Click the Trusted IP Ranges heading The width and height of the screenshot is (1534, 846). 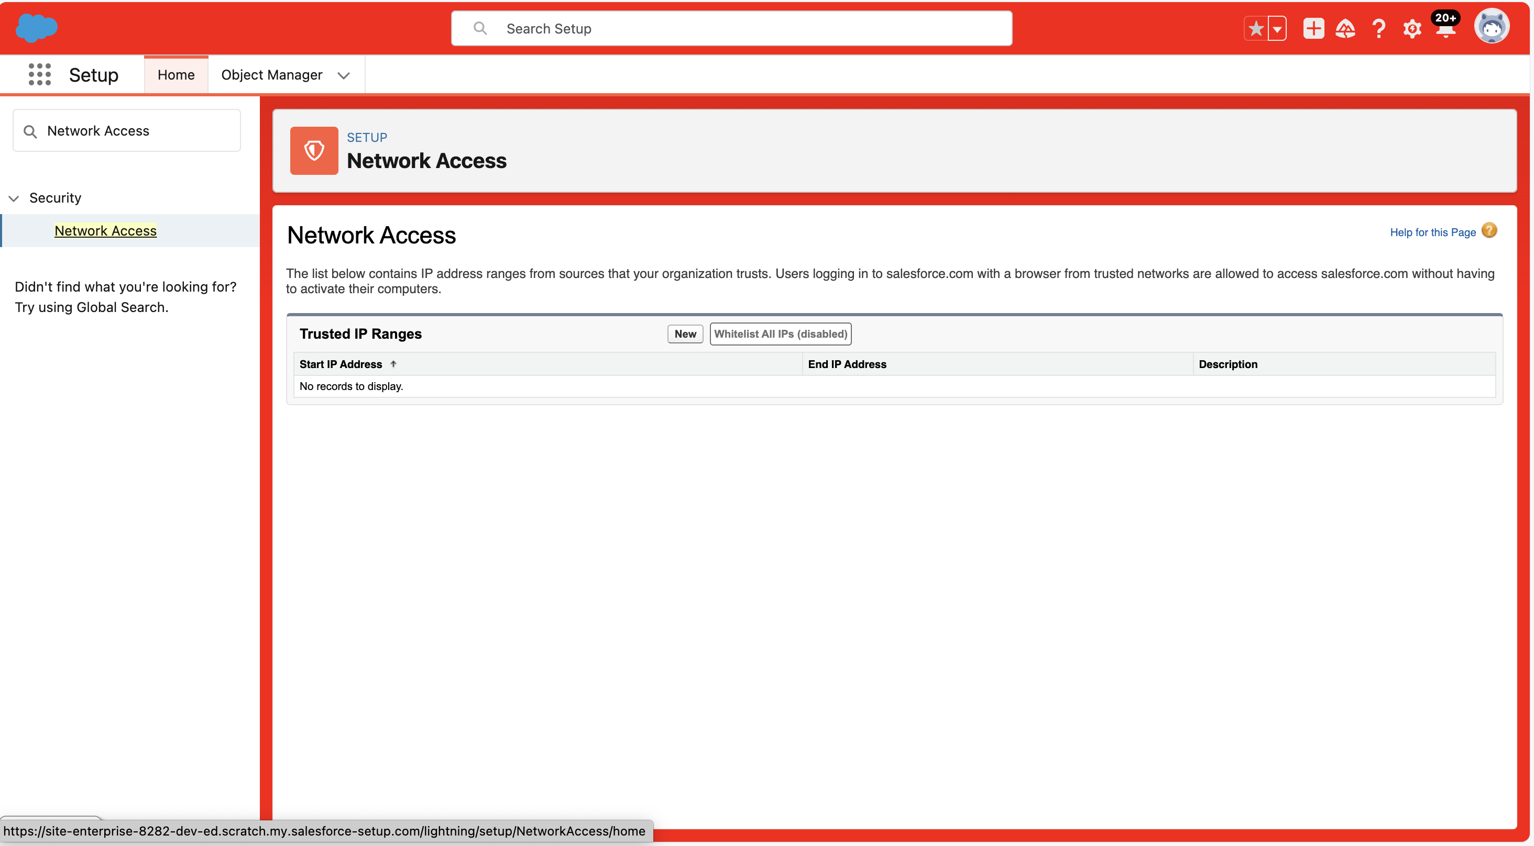tap(360, 334)
